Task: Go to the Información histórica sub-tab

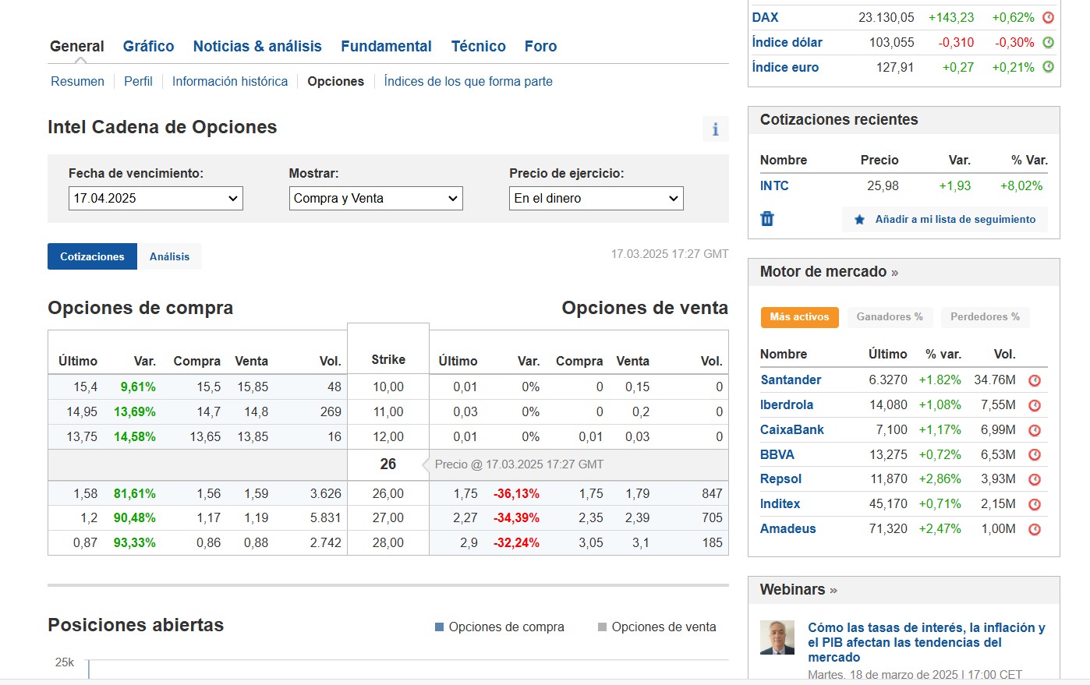Action: (230, 81)
